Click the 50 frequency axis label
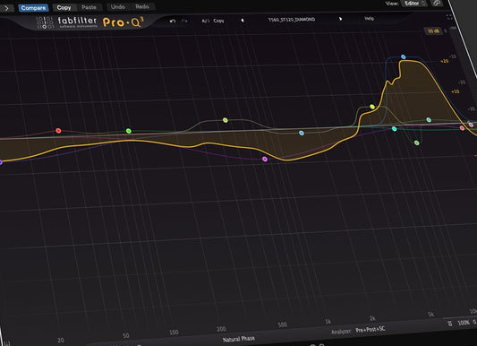The width and height of the screenshot is (477, 346). [126, 335]
